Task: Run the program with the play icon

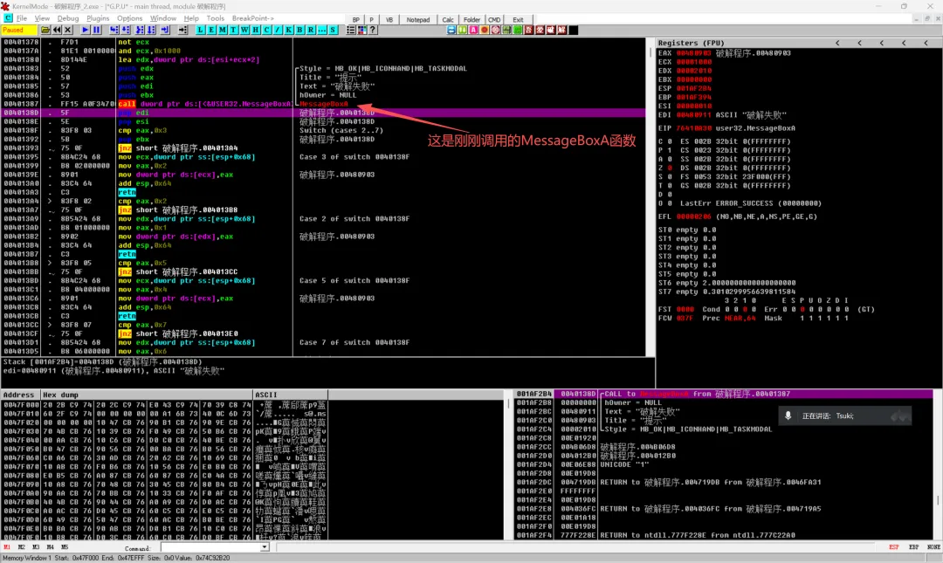Action: (86, 30)
